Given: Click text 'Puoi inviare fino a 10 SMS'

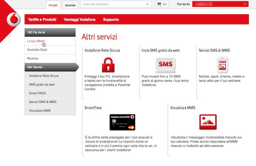Looking at the screenshot, I should 161,76.
